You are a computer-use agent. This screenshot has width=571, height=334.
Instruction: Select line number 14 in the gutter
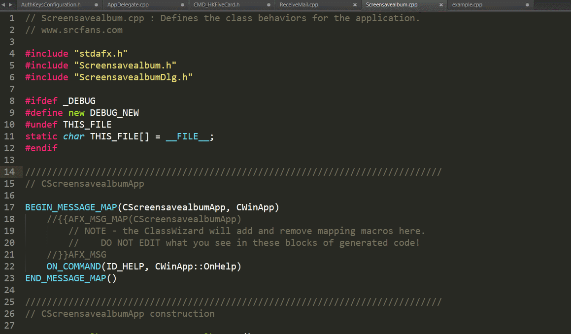pyautogui.click(x=9, y=172)
